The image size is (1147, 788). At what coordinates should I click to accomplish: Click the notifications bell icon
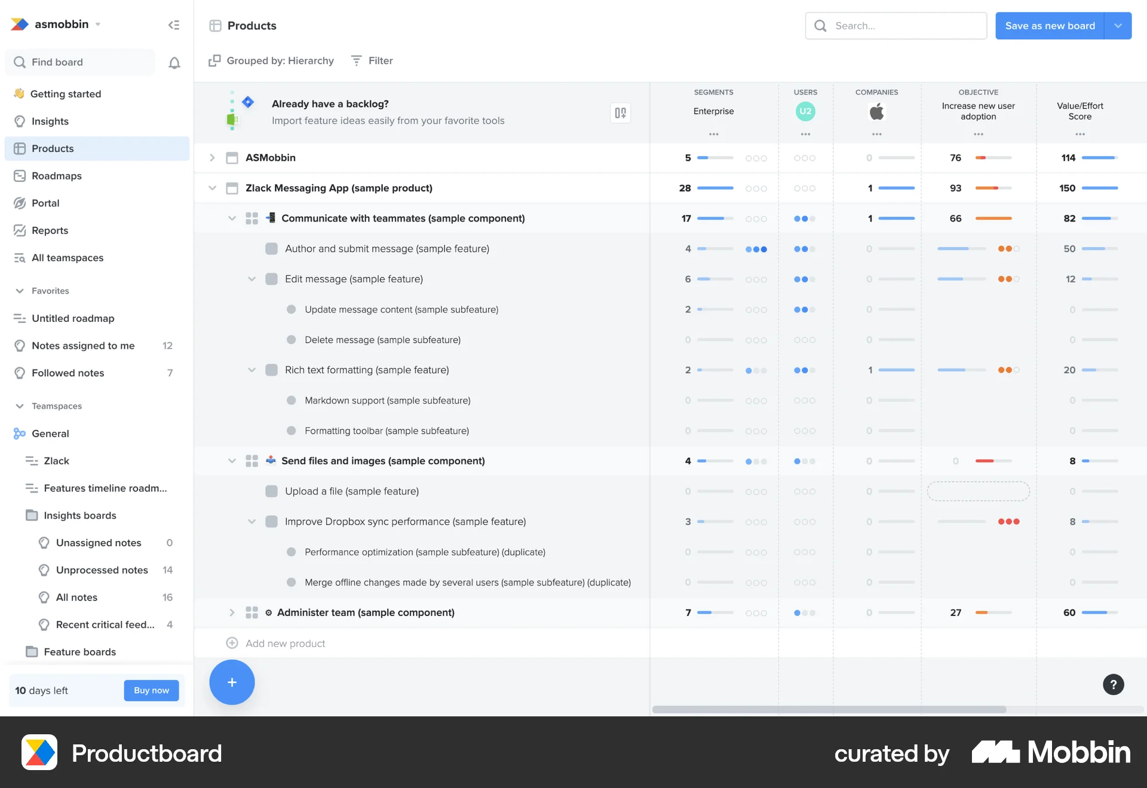pyautogui.click(x=174, y=62)
